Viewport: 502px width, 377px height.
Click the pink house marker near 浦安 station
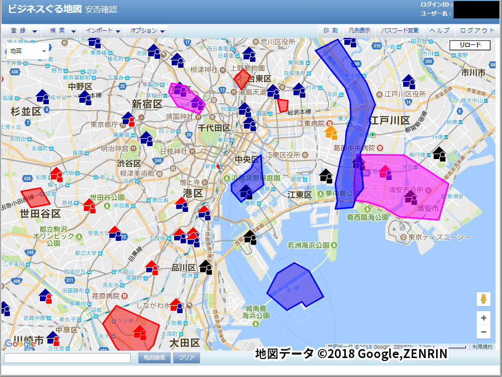tap(385, 172)
